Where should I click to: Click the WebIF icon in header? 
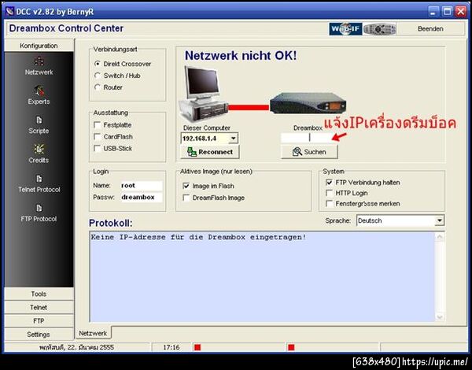tap(345, 29)
